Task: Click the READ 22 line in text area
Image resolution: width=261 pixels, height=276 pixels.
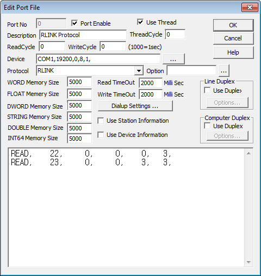Action: pos(91,154)
